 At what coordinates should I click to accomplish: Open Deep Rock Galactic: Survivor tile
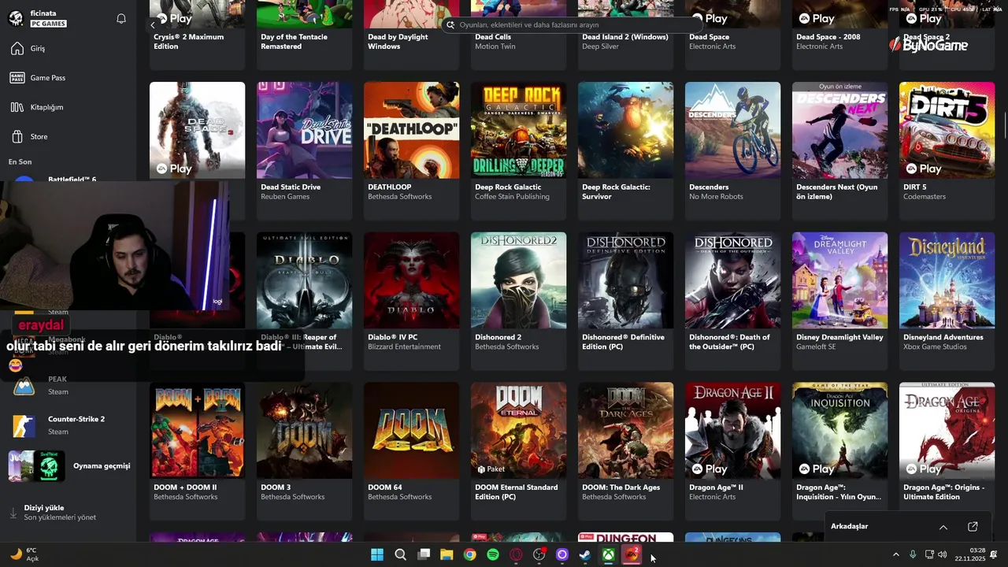[x=625, y=150]
